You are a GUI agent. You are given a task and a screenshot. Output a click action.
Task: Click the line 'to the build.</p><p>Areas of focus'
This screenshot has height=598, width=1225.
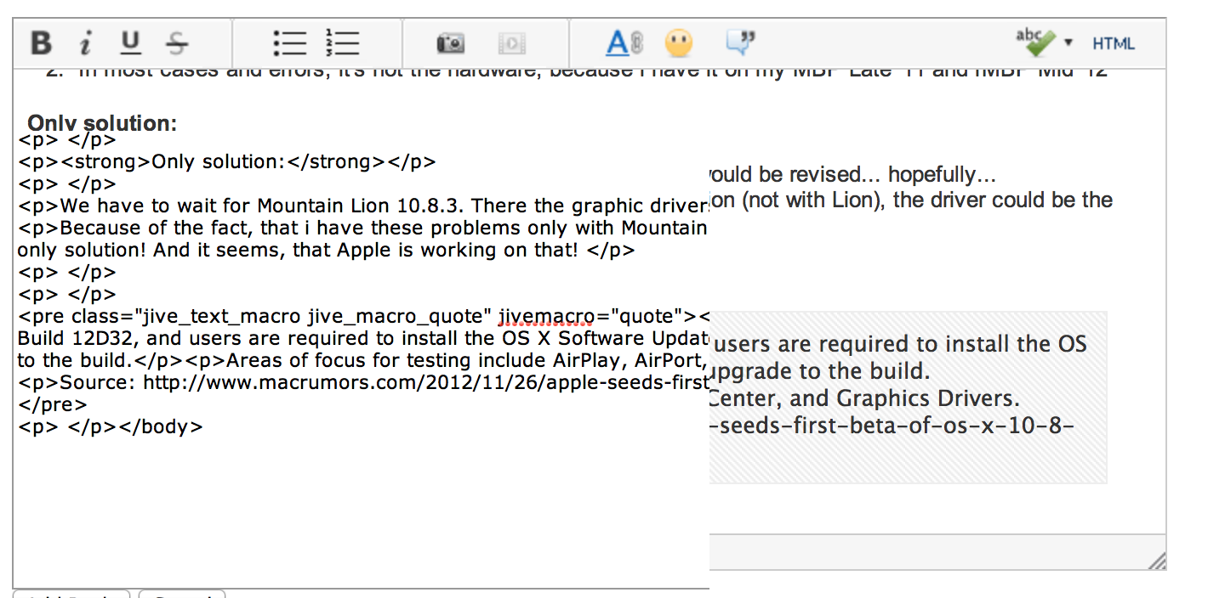coord(363,361)
